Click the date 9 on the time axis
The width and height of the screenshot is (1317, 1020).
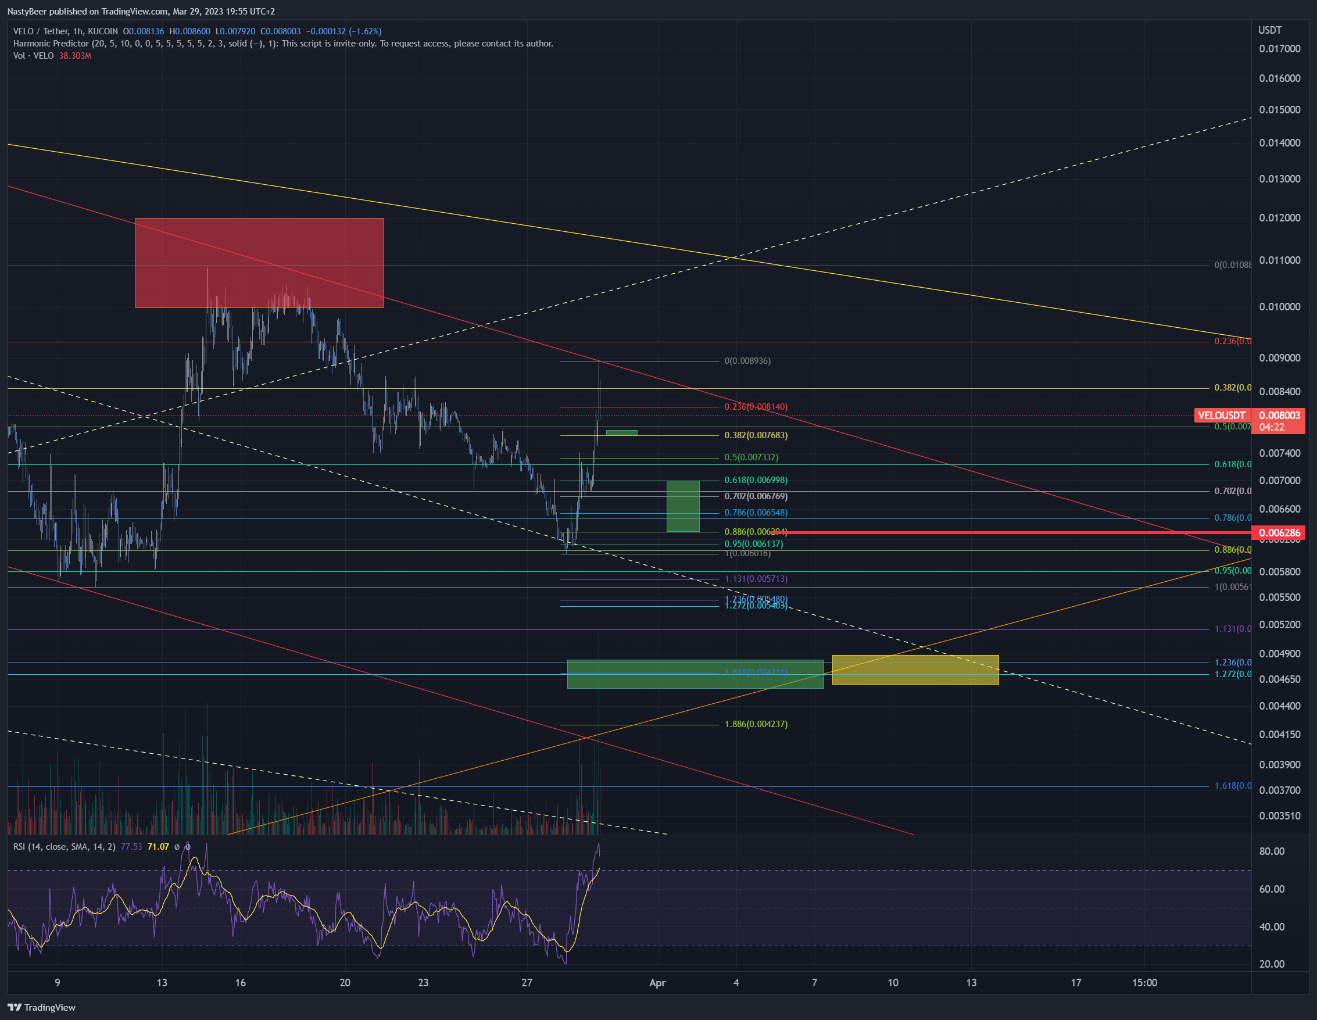tap(58, 983)
